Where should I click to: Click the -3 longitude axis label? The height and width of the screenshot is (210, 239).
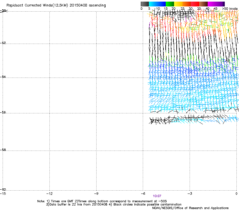point(190,194)
